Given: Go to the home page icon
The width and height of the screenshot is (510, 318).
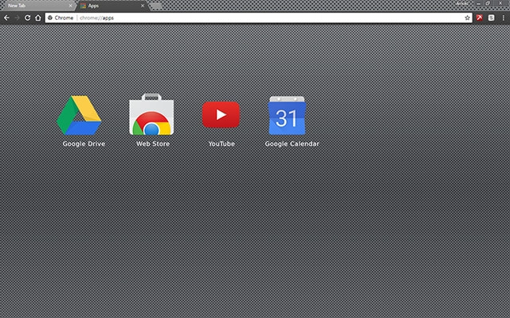Looking at the screenshot, I should coord(38,17).
